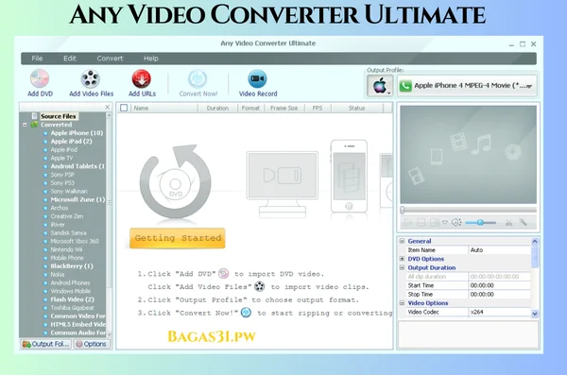Mute audio with the speaker icon
The image size is (567, 375).
456,222
